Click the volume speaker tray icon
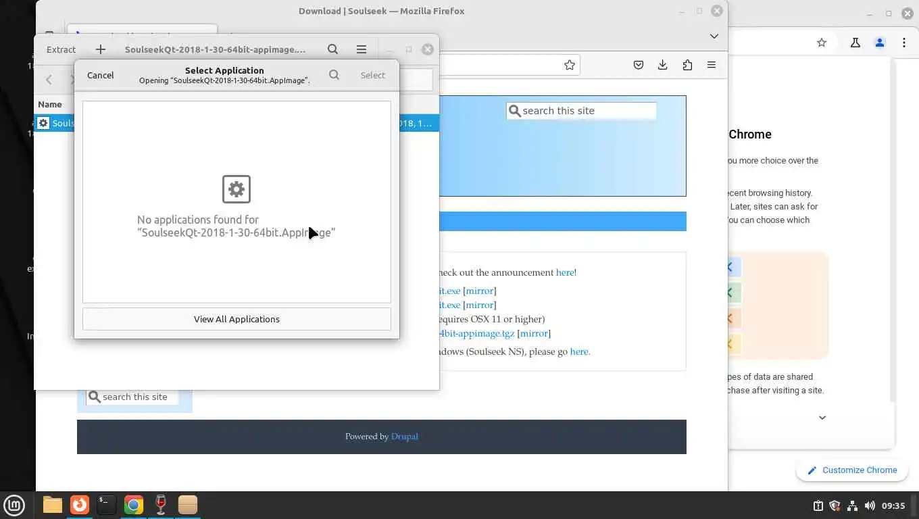Image resolution: width=919 pixels, height=519 pixels. 870,505
